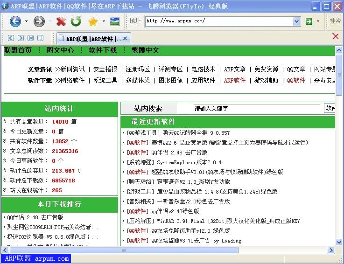Open the 系统工具 download category
Viewport: 344px width, 264px height.
point(105,81)
